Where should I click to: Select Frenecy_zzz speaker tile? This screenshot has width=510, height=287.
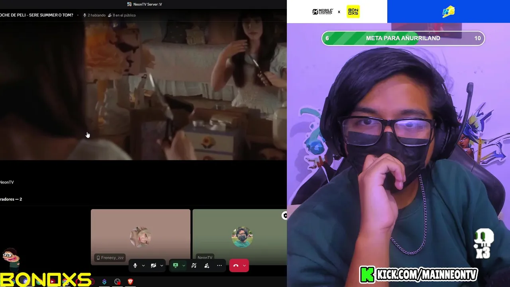click(140, 237)
